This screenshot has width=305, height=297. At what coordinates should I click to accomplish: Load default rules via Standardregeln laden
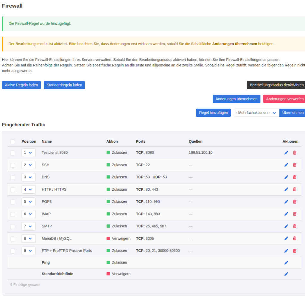(x=64, y=85)
